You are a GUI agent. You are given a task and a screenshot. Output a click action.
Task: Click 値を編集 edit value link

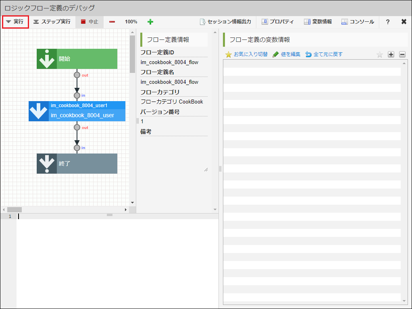click(x=286, y=54)
